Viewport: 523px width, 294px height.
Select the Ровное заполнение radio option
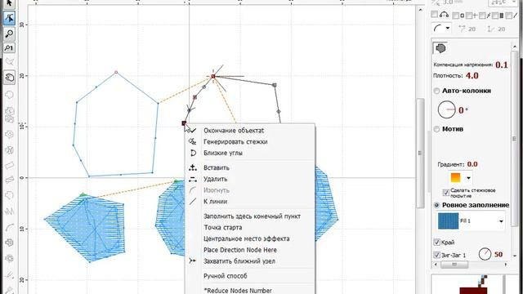click(x=436, y=205)
